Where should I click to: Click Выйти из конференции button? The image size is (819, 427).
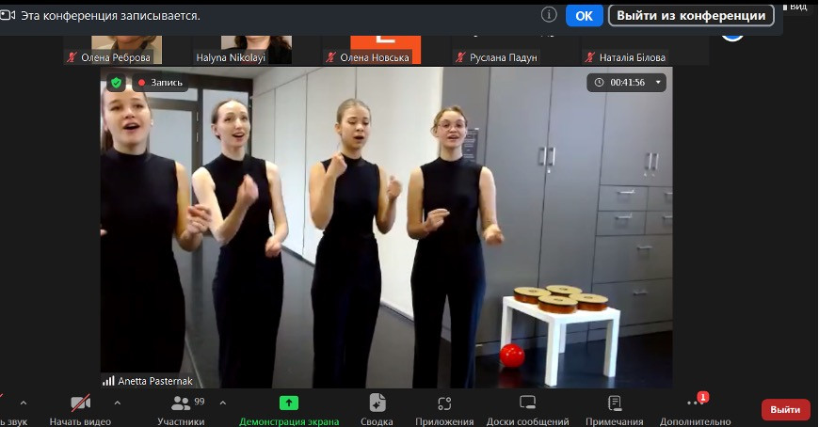click(x=691, y=16)
